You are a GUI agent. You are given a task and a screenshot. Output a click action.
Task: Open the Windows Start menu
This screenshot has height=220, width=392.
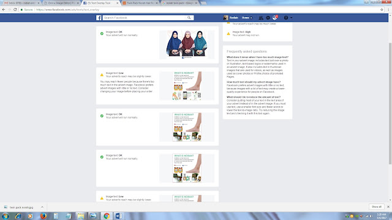pyautogui.click(x=6, y=216)
